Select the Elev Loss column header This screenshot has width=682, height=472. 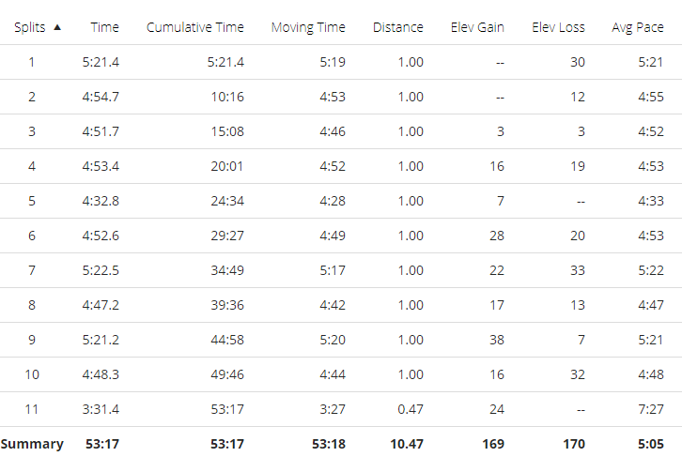[x=558, y=27]
